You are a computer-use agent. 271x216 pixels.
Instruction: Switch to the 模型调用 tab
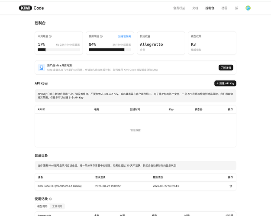click(42, 206)
